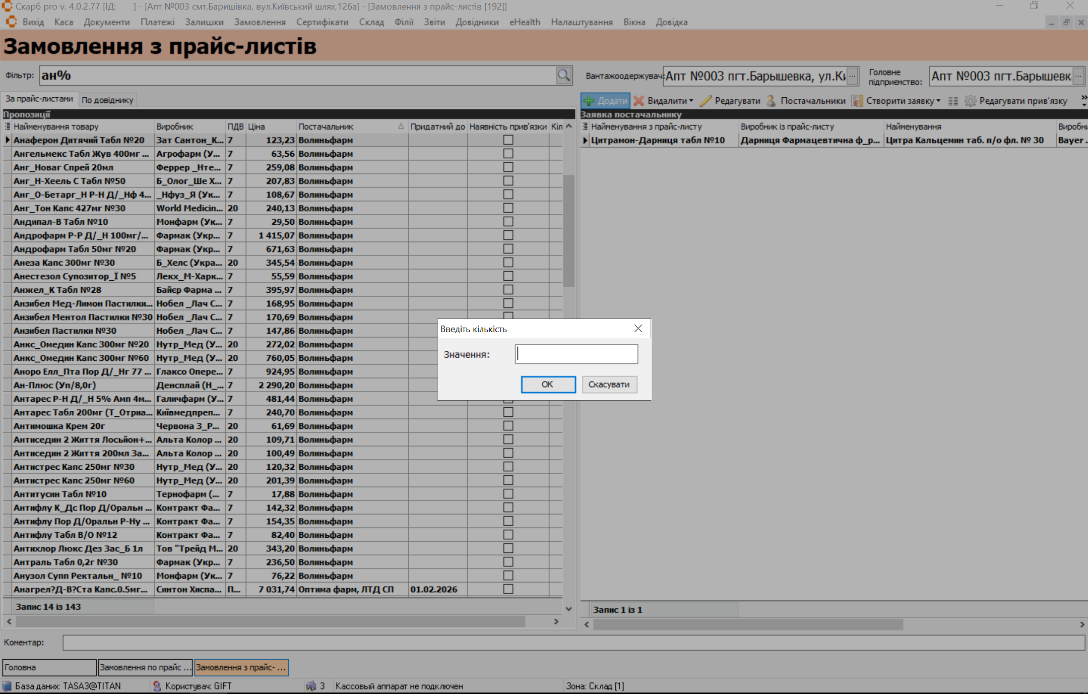Click the red X Видалити icon
The image size is (1088, 694).
tap(638, 101)
